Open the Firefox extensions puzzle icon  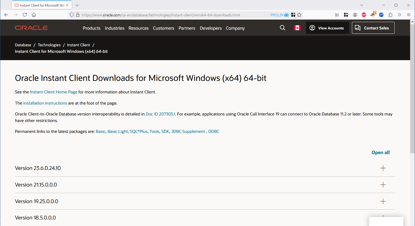390,15
